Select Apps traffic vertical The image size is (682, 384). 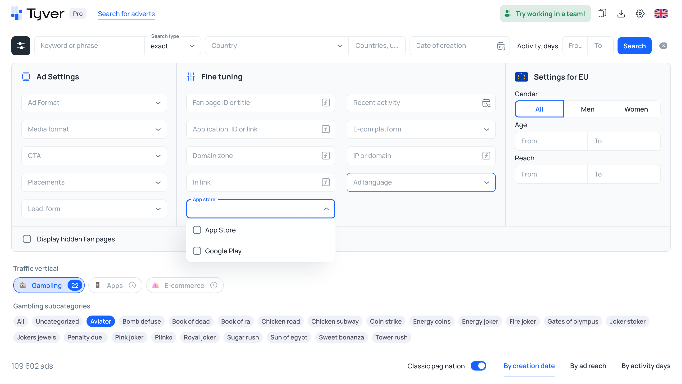[x=115, y=285]
